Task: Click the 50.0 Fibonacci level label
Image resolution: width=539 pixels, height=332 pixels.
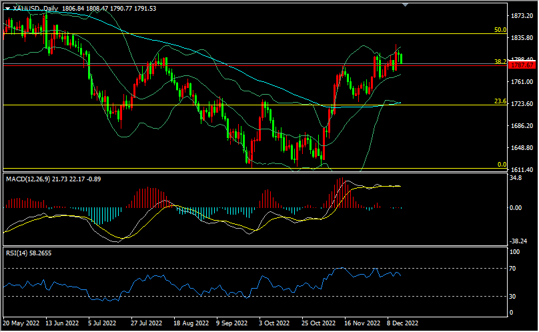Action: point(500,30)
